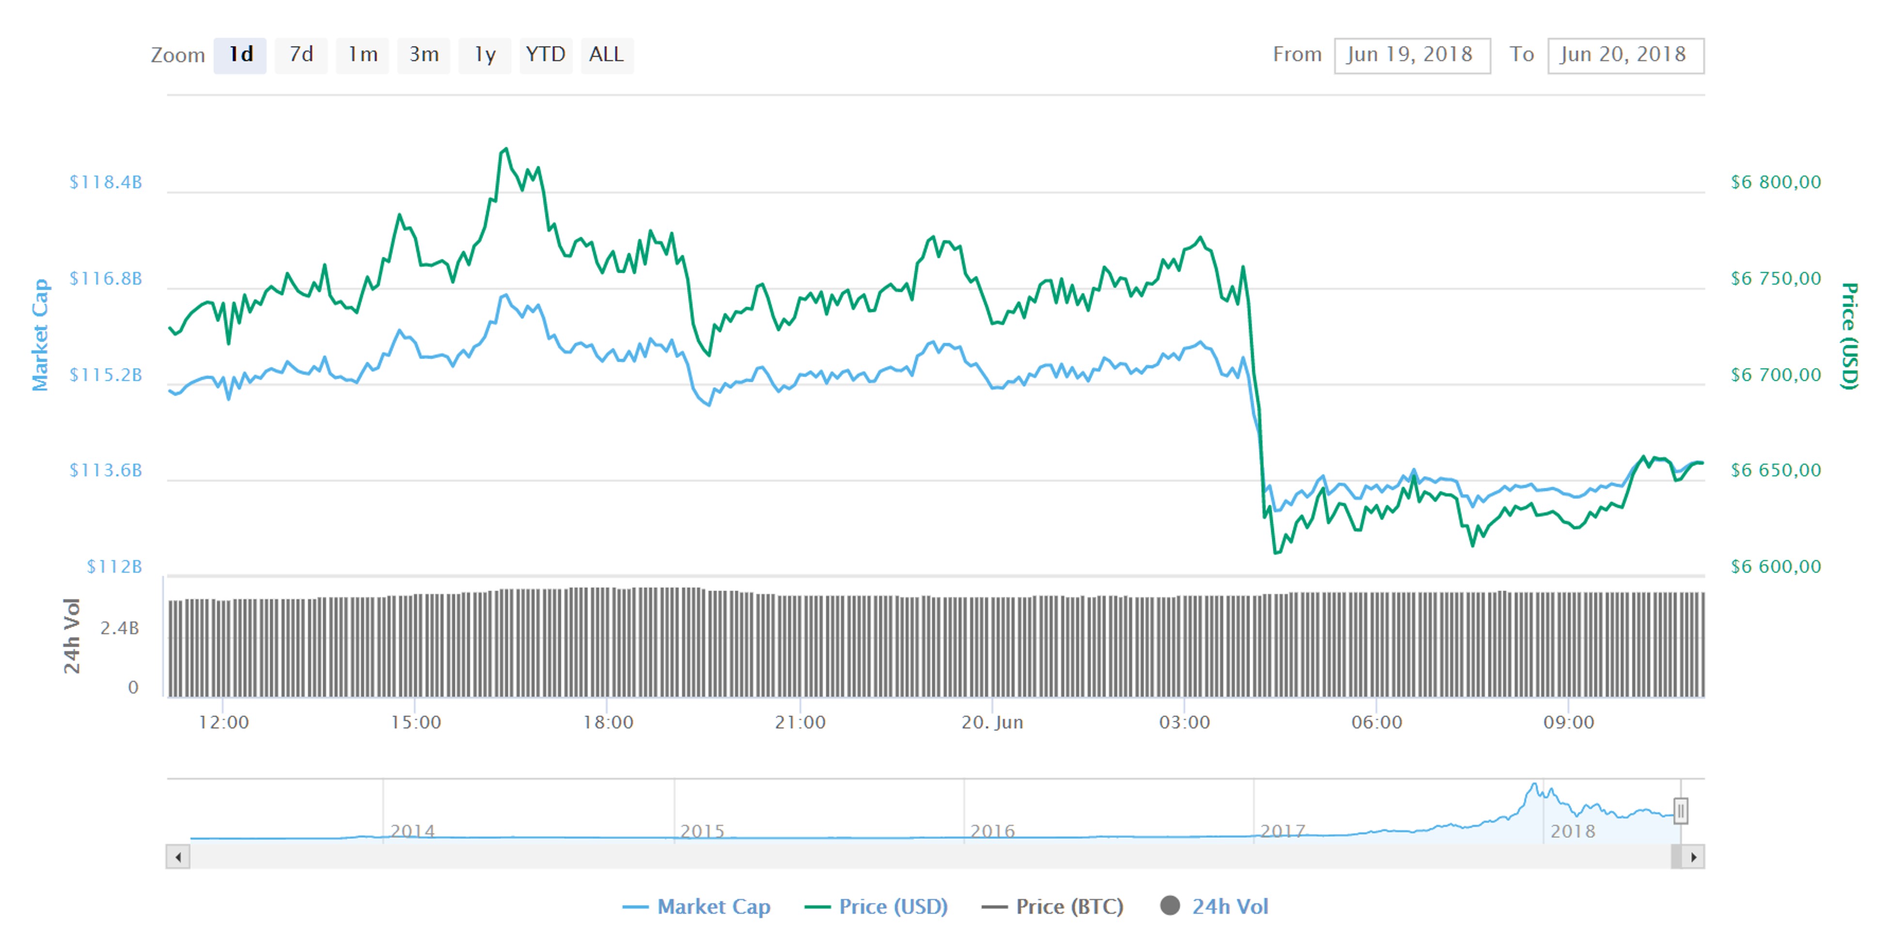This screenshot has height=930, width=1891.
Task: Edit the To date field
Action: [1625, 55]
